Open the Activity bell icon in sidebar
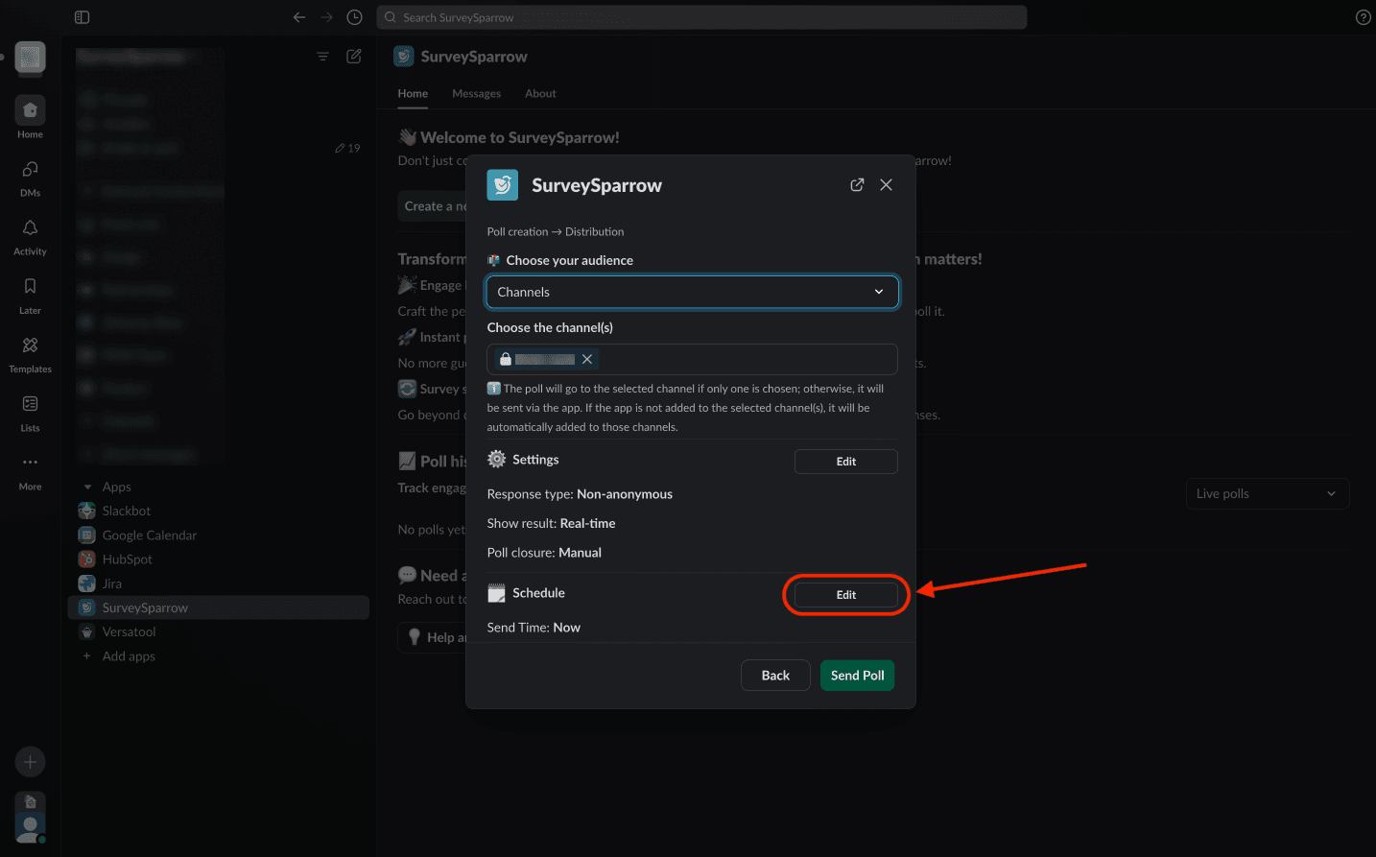This screenshot has width=1376, height=857. pyautogui.click(x=30, y=228)
